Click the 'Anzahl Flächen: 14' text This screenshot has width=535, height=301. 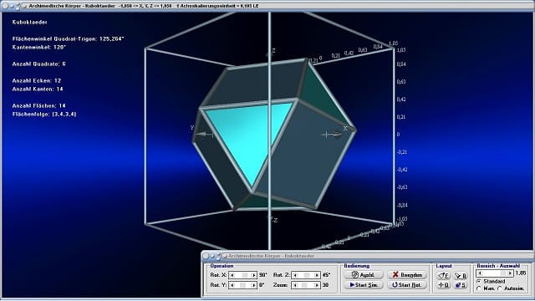38,106
